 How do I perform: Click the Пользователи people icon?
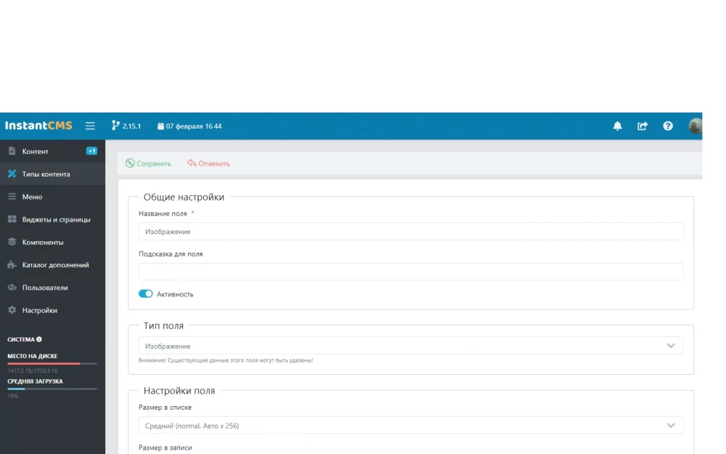pyautogui.click(x=12, y=287)
